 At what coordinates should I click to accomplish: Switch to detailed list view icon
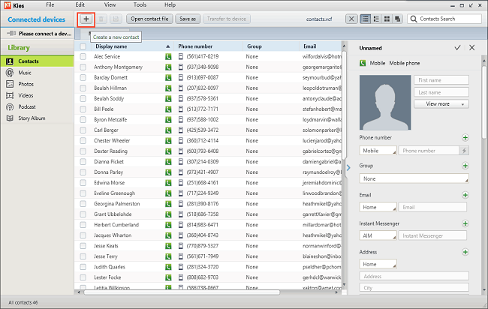pos(376,19)
